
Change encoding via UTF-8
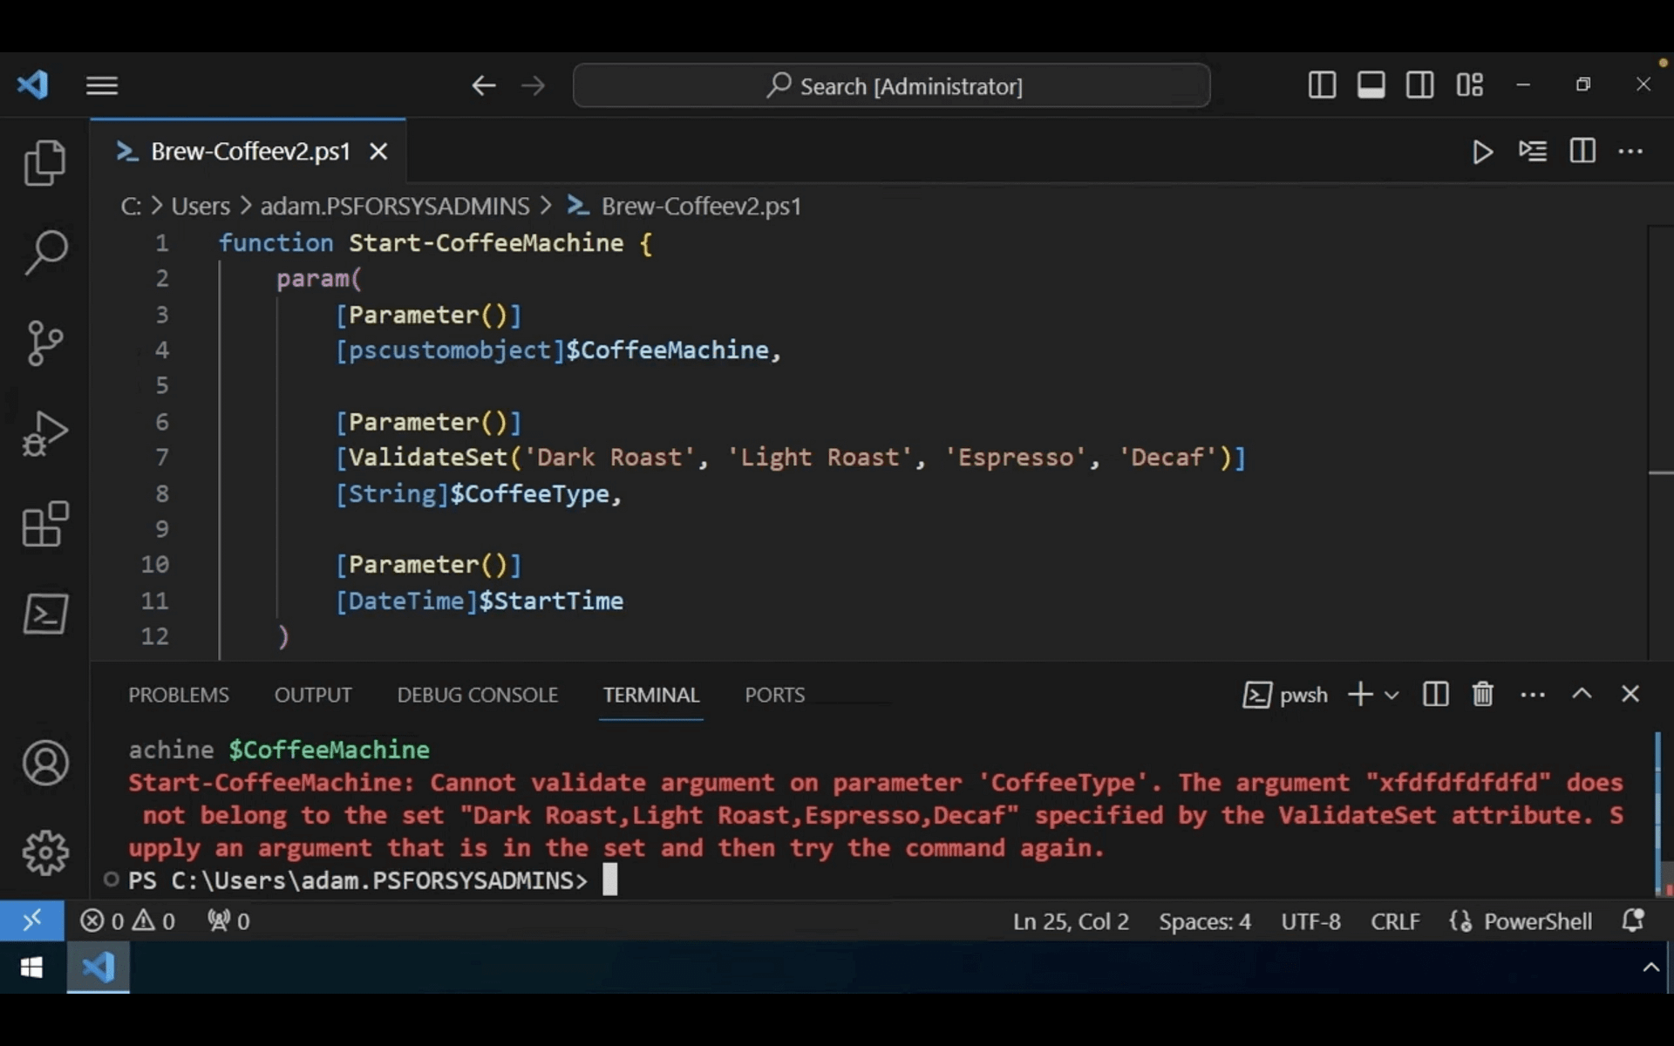tap(1310, 921)
